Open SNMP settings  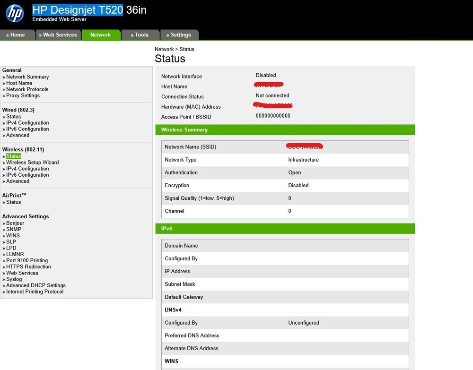pyautogui.click(x=14, y=229)
